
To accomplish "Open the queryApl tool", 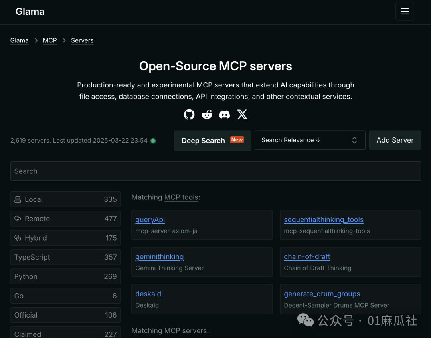I will coord(150,220).
